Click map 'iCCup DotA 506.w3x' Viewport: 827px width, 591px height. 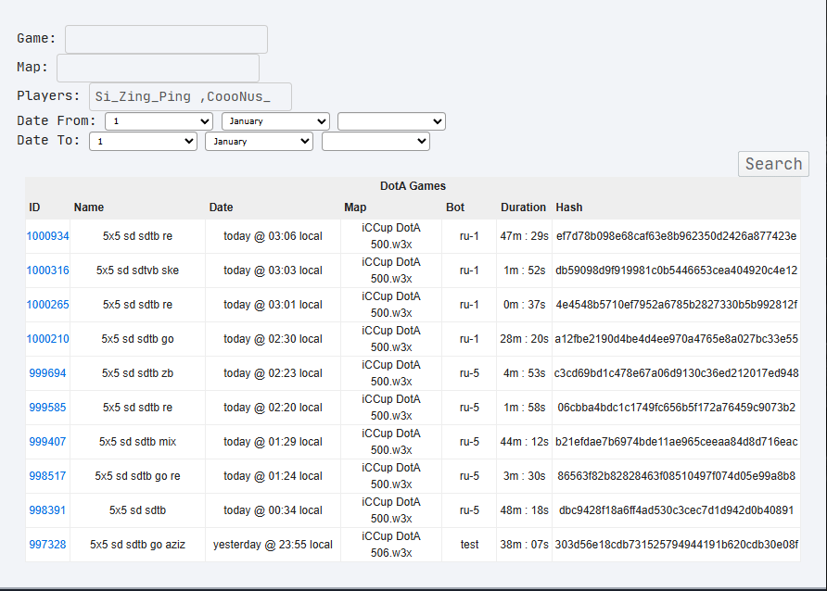[x=391, y=544]
